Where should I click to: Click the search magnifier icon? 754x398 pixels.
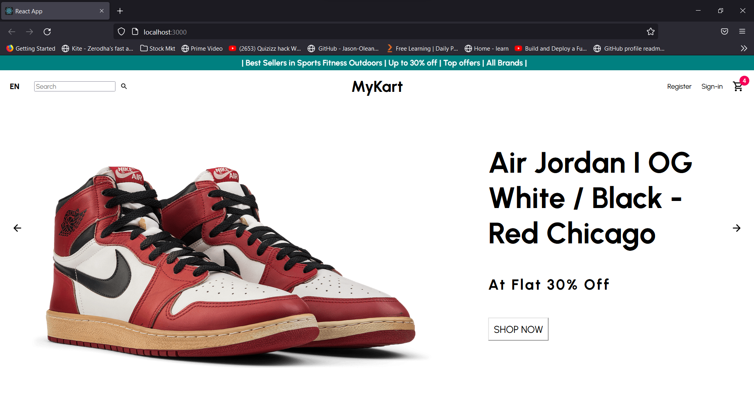point(124,86)
